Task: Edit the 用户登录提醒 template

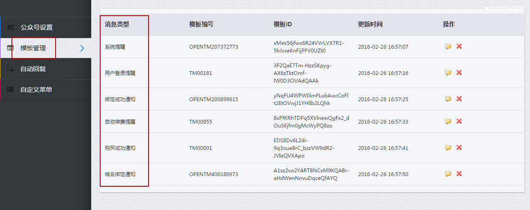Action: (448, 73)
